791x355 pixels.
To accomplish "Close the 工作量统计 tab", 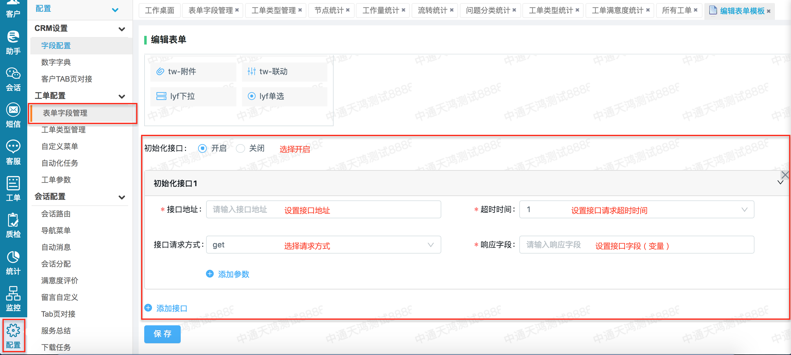I will pyautogui.click(x=404, y=10).
